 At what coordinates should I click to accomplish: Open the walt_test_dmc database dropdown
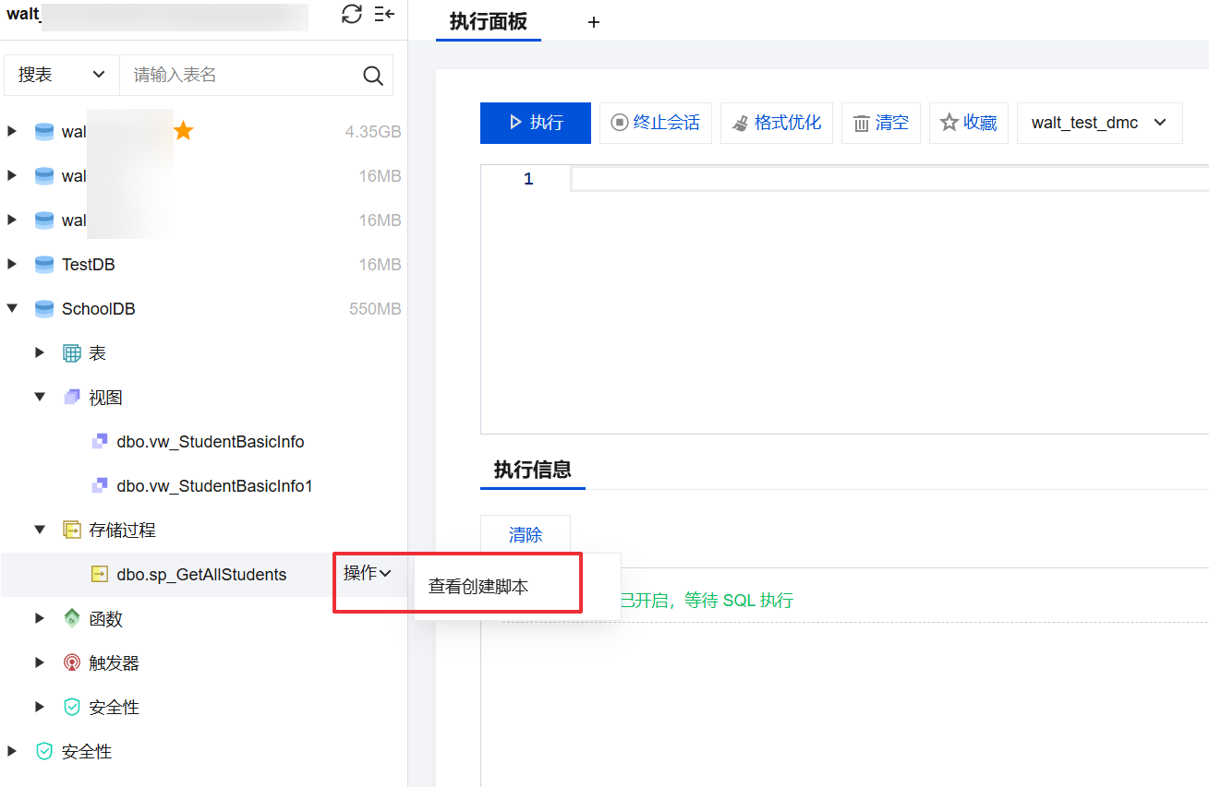coord(1099,123)
